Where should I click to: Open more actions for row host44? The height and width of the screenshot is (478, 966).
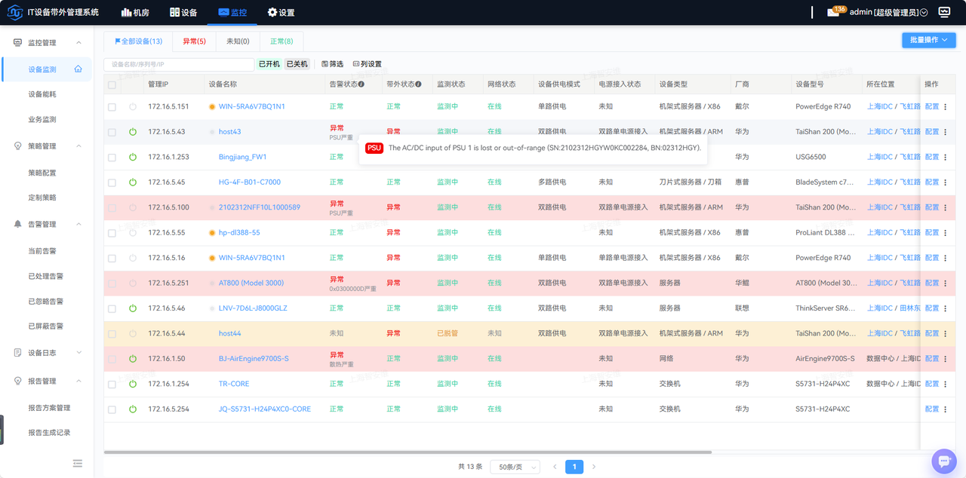click(945, 333)
